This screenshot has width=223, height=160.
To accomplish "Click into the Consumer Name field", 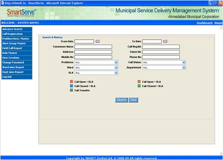I will [93, 47].
